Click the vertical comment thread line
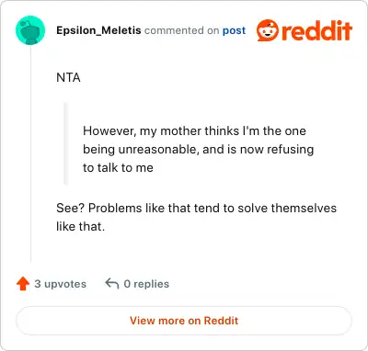This screenshot has height=351, width=368. click(x=30, y=153)
